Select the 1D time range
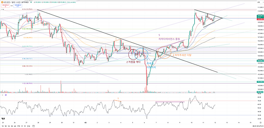Image resolution: width=264 pixels, height=128 pixels. (3, 126)
